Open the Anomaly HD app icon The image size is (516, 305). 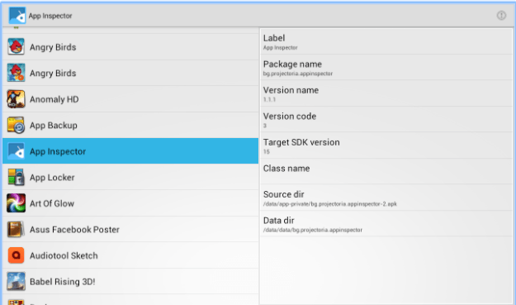16,99
